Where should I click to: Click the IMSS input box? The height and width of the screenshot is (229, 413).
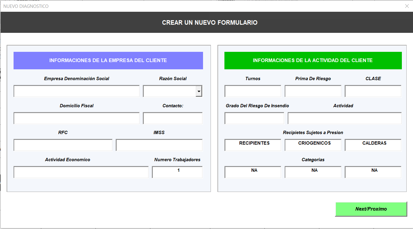[159, 145]
